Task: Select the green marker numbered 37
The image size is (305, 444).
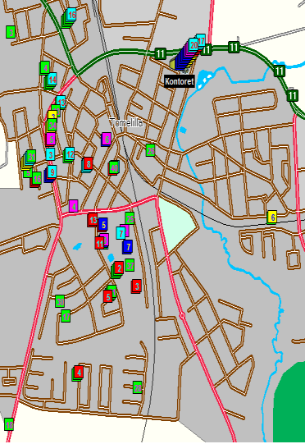Action: click(130, 265)
